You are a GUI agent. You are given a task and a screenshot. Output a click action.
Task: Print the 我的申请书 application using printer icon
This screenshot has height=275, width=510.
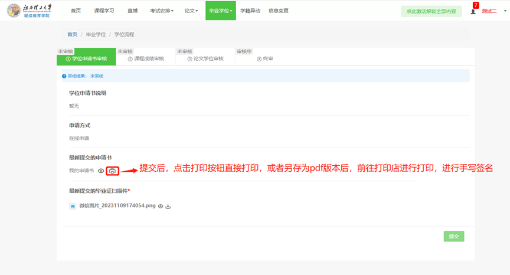tap(112, 171)
